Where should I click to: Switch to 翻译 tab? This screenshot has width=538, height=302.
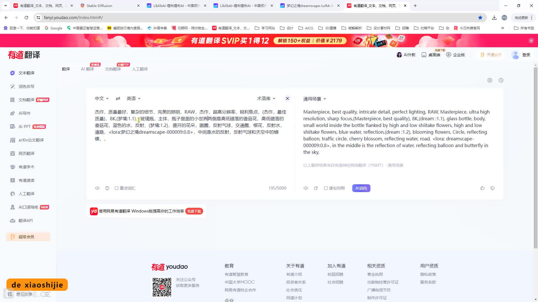[66, 69]
